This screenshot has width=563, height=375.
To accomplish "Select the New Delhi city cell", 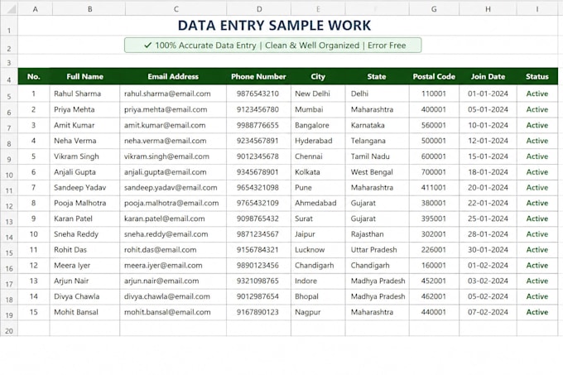I will coord(318,94).
